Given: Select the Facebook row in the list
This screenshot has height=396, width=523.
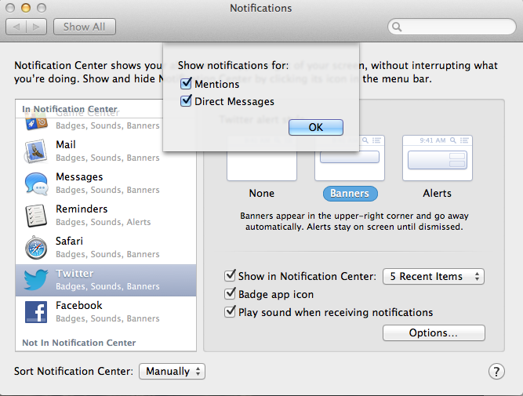Looking at the screenshot, I should pyautogui.click(x=106, y=312).
